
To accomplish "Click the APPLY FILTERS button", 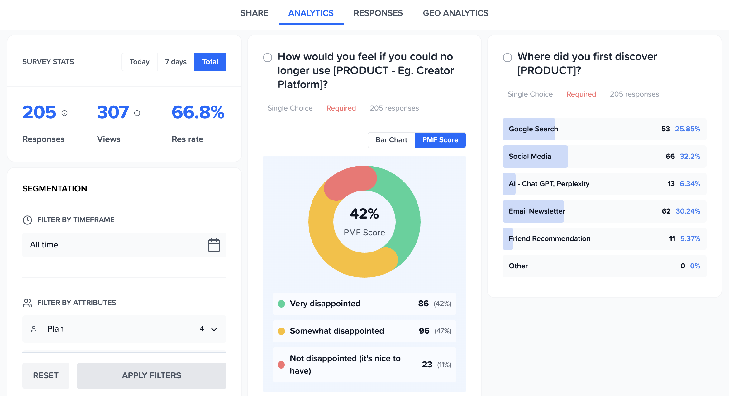I will 151,375.
